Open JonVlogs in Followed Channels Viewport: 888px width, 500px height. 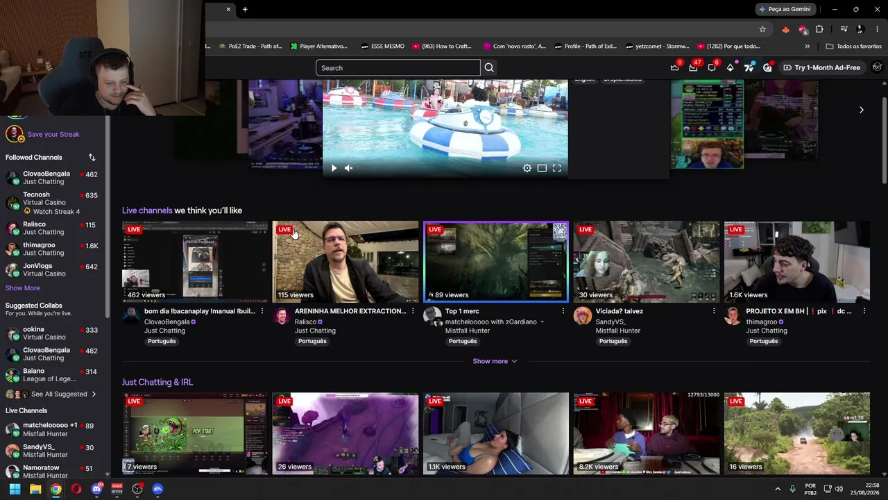(53, 269)
